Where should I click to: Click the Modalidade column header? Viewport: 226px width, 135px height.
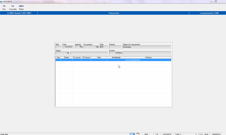coord(116,57)
